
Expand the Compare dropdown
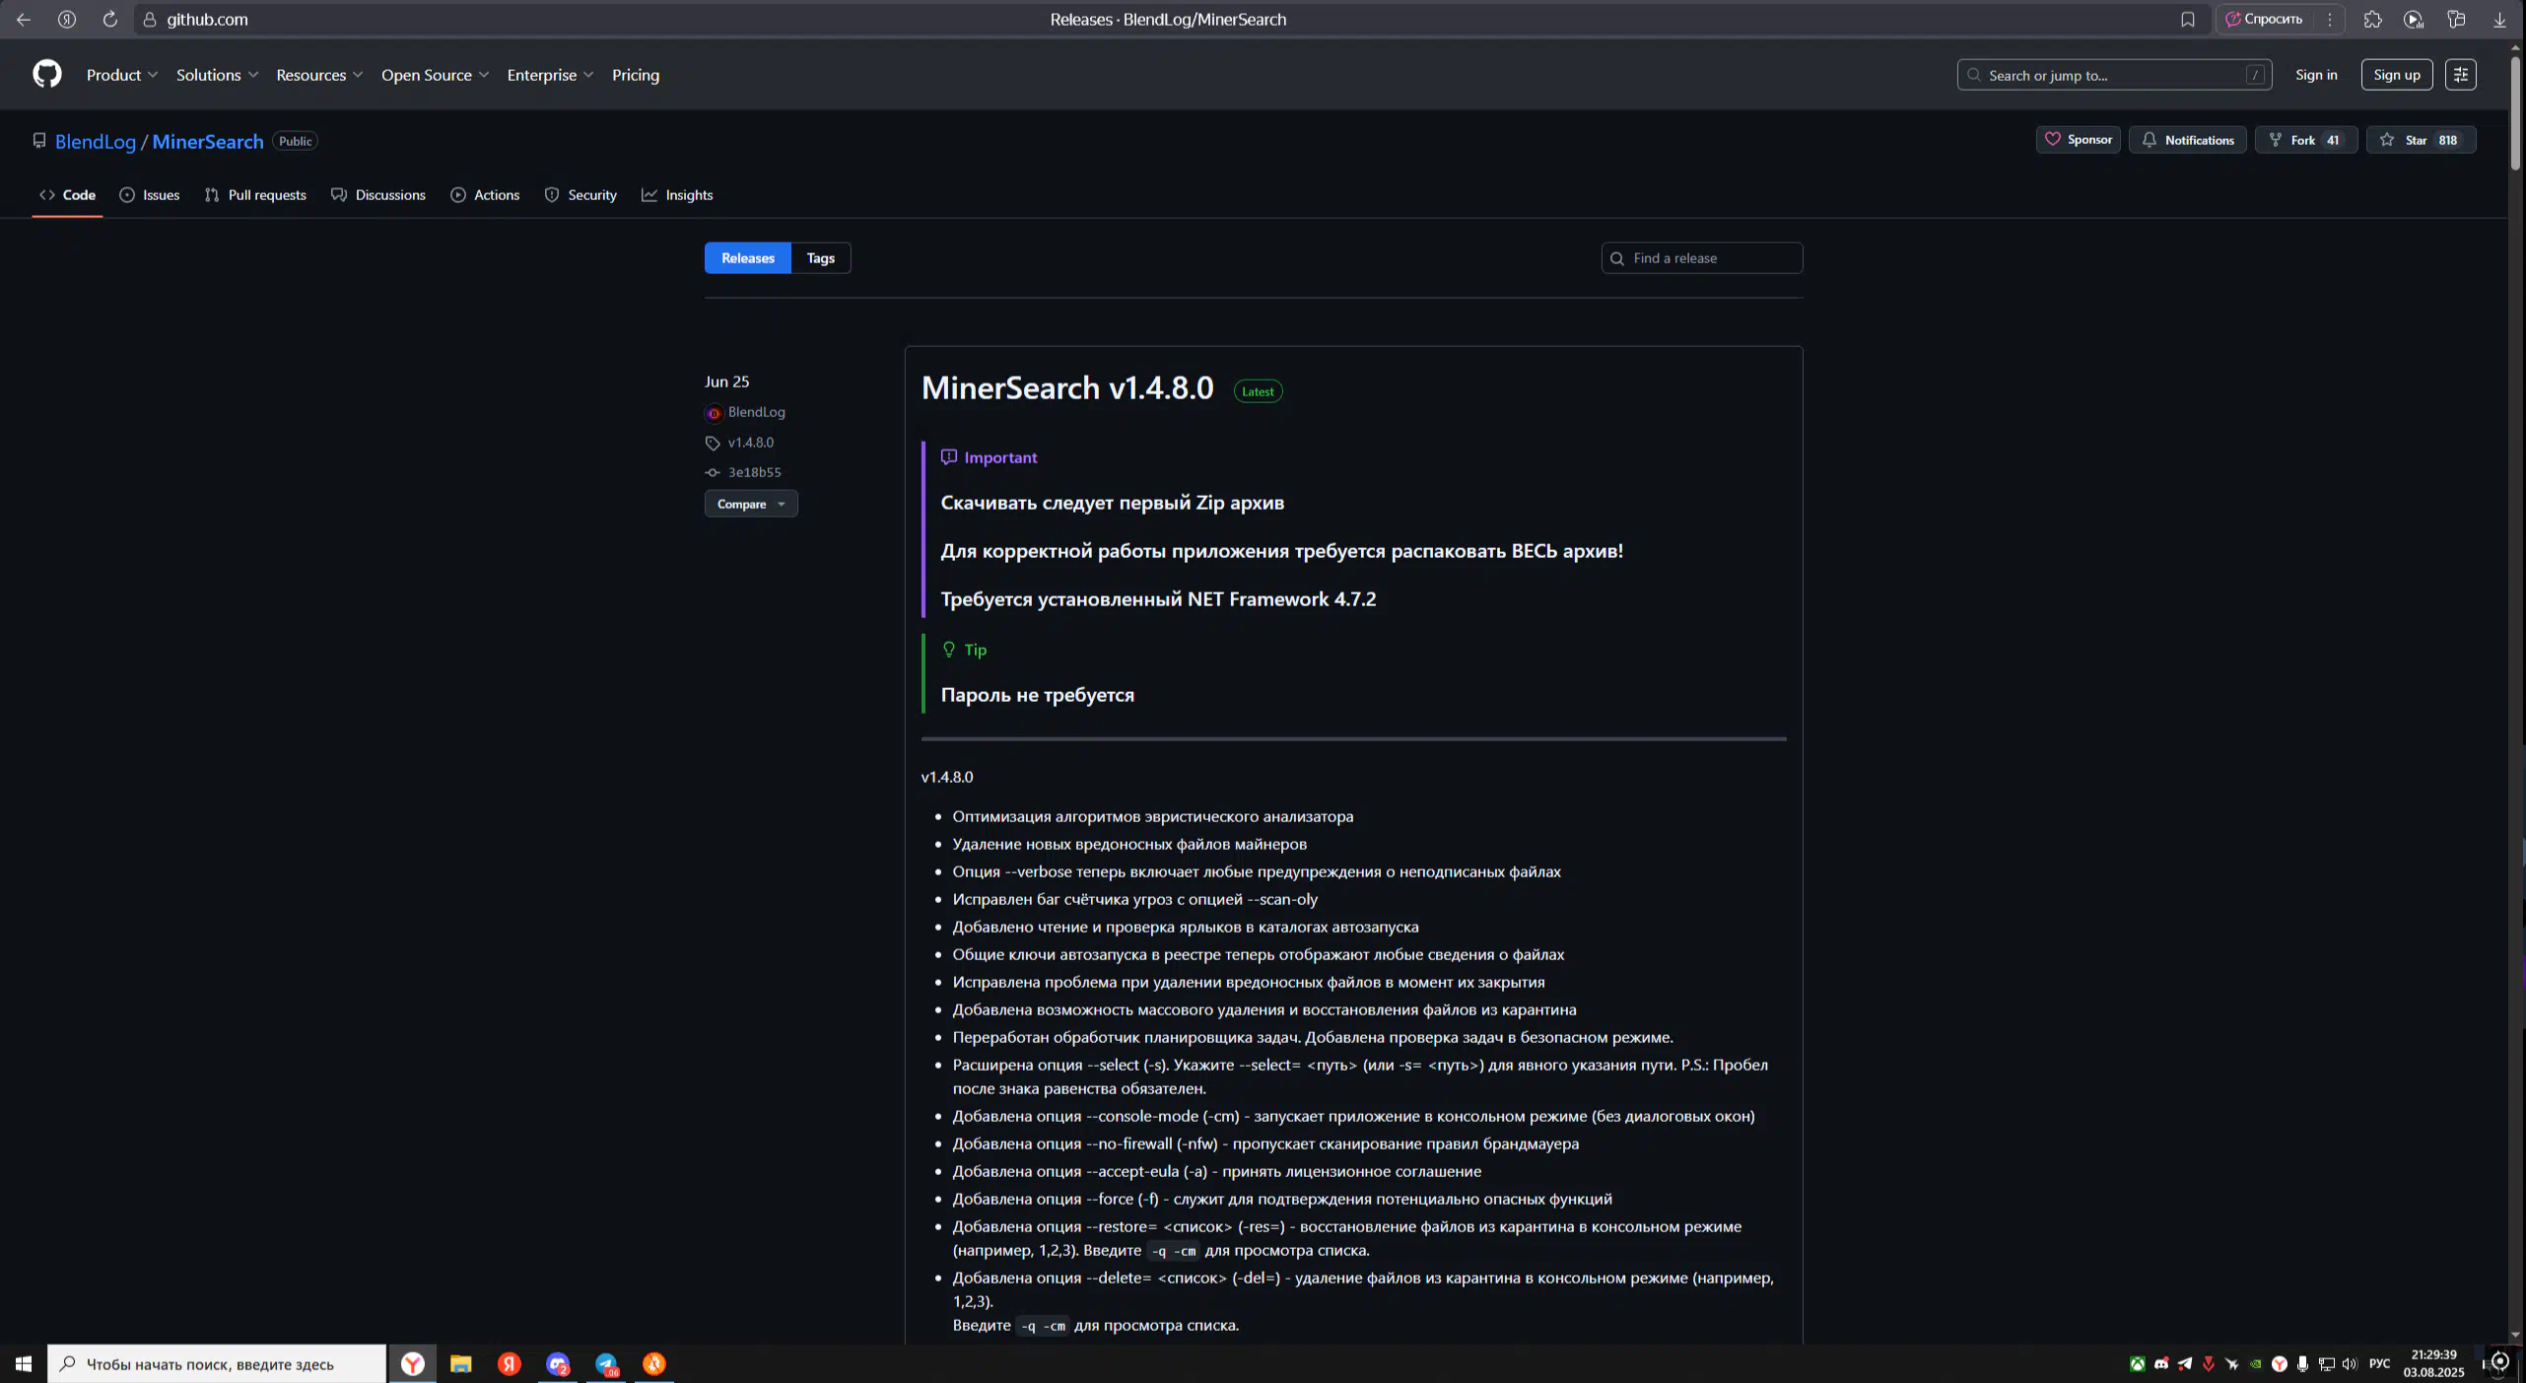click(751, 504)
